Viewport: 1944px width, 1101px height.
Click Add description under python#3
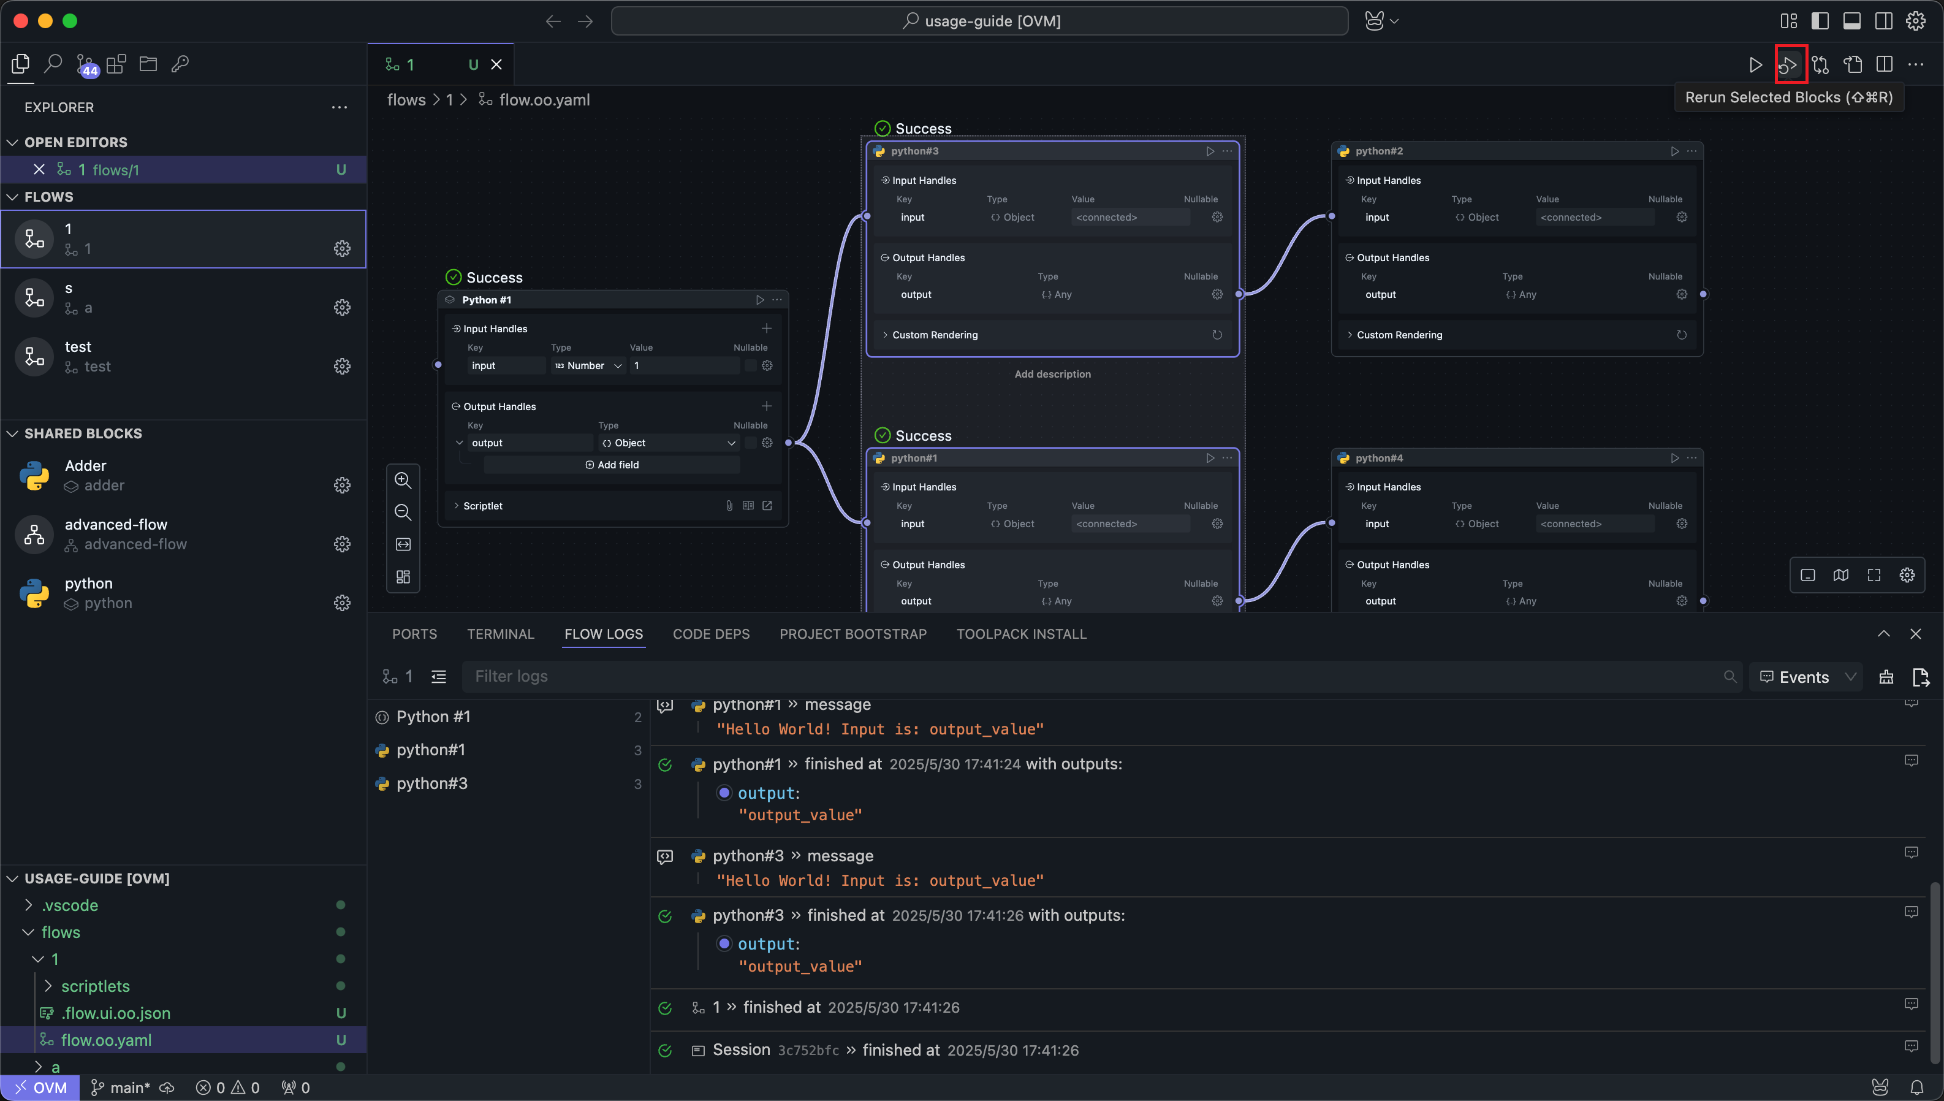(1052, 375)
